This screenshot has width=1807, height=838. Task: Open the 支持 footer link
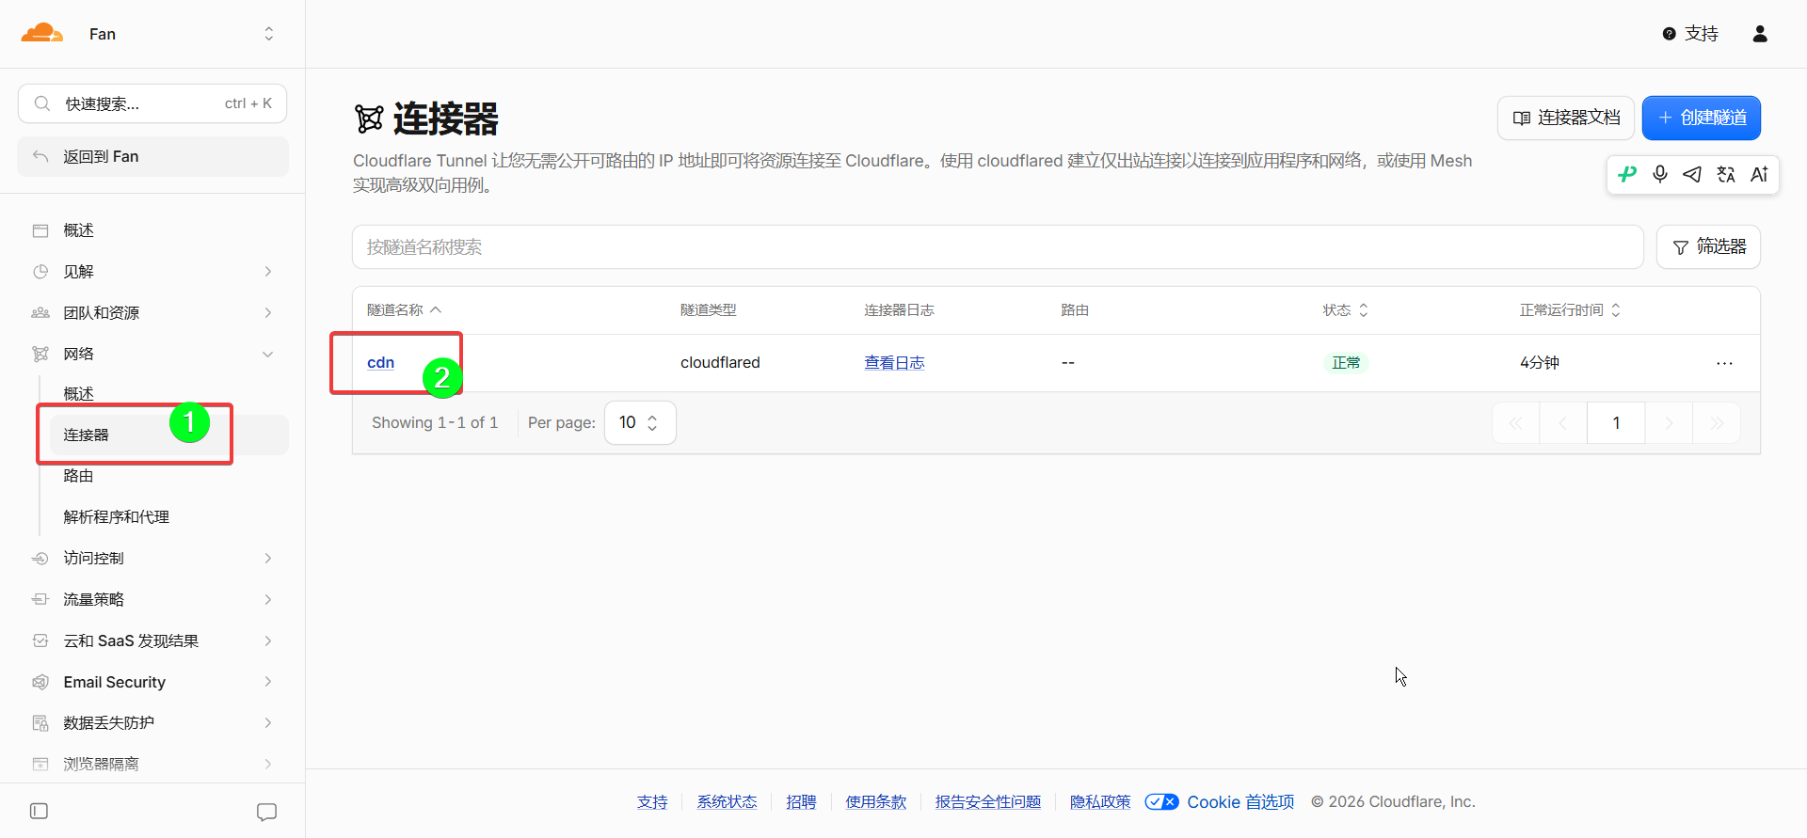(652, 802)
